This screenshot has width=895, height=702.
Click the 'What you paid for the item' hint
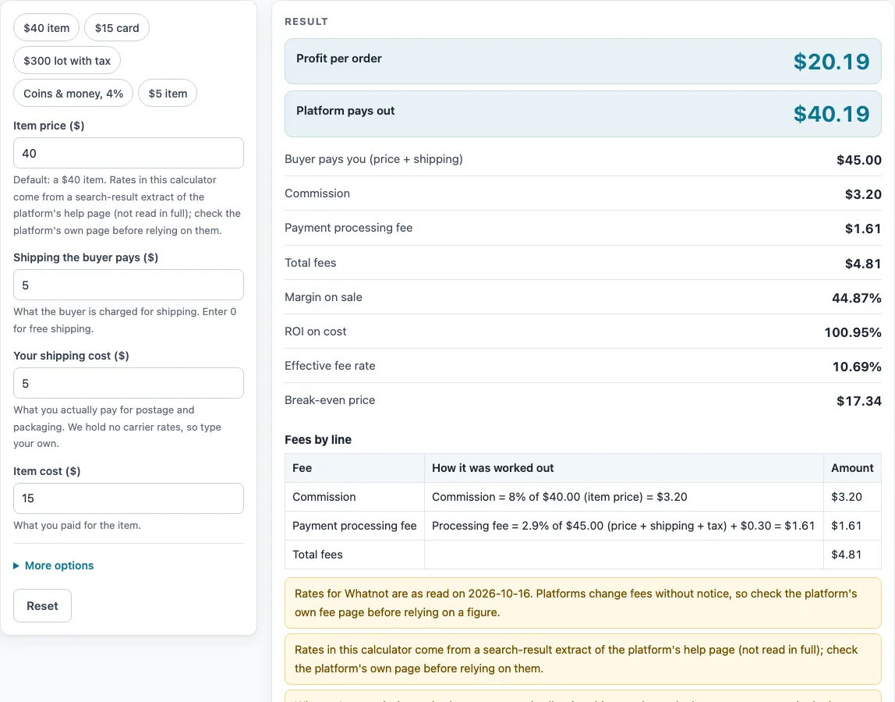tap(77, 525)
